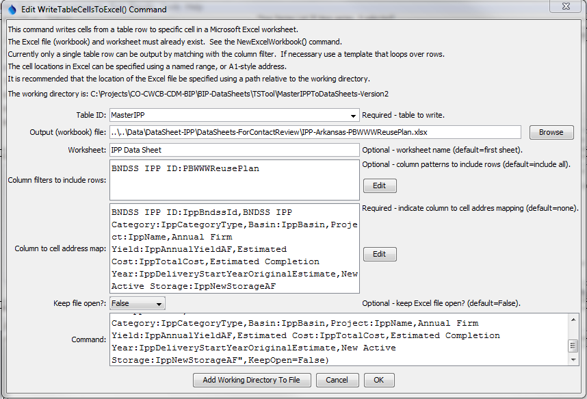The height and width of the screenshot is (399, 587).
Task: Click the 'Table ID:' label
Action: click(x=92, y=116)
